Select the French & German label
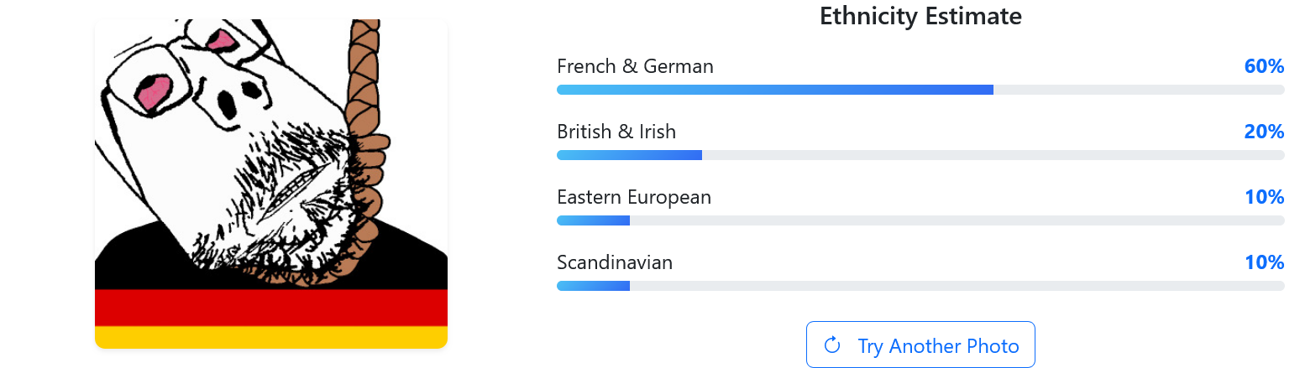1300x368 pixels. coord(635,66)
